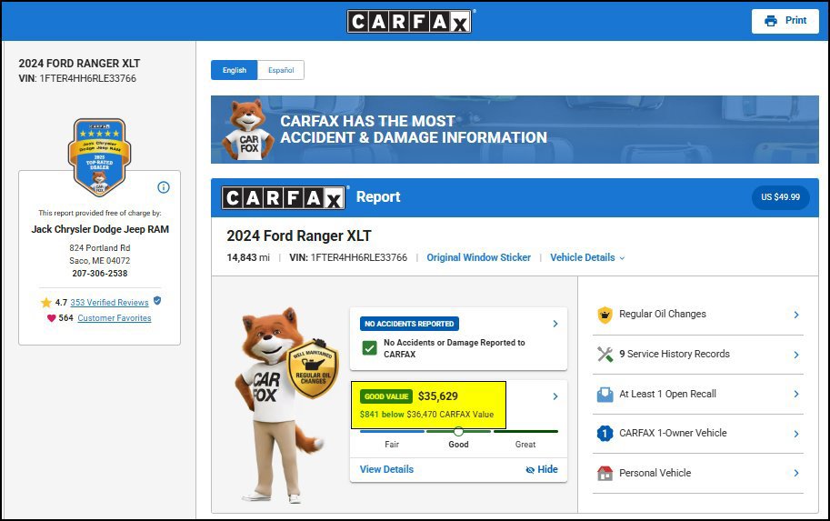
Task: Click the $35,629 price text
Action: (438, 396)
